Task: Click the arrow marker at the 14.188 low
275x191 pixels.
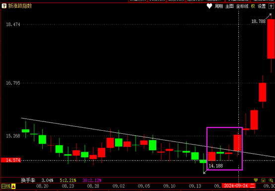Action: click(205, 173)
